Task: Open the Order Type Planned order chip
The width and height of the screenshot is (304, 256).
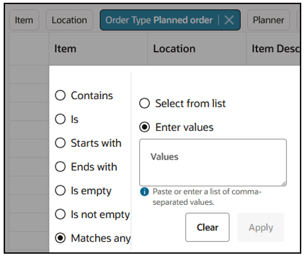Action: click(x=159, y=20)
